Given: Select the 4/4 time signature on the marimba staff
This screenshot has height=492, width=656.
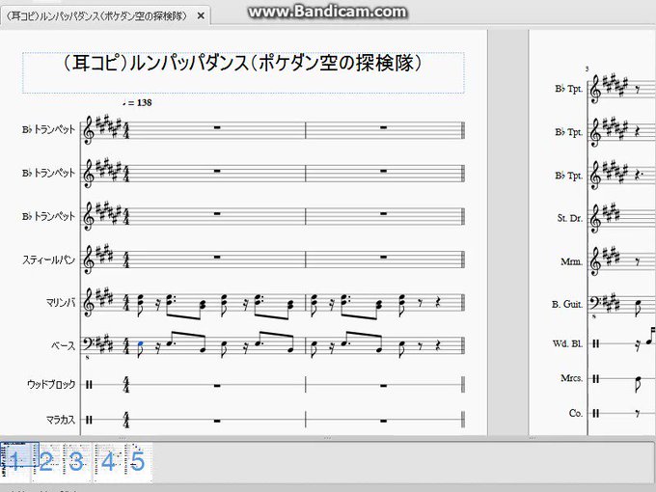Looking at the screenshot, I should [126, 303].
